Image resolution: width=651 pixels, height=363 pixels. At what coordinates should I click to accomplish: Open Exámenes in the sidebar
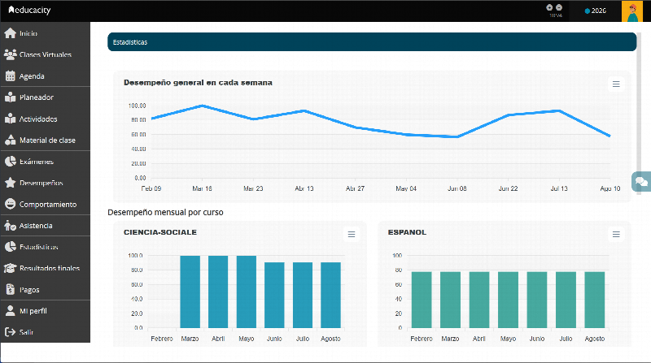46,162
